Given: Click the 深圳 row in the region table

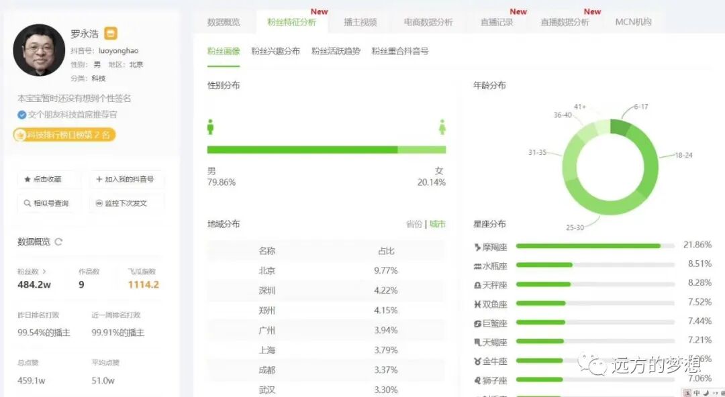Looking at the screenshot, I should (x=326, y=290).
